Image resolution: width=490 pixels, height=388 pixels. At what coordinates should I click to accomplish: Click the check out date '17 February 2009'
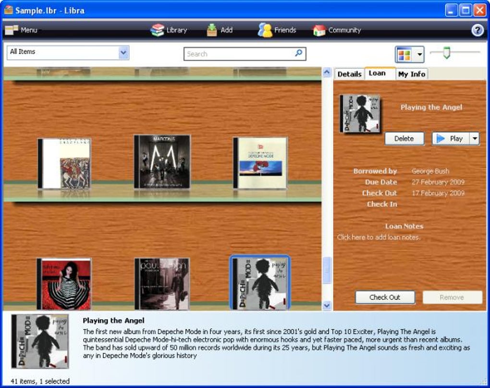tap(438, 193)
